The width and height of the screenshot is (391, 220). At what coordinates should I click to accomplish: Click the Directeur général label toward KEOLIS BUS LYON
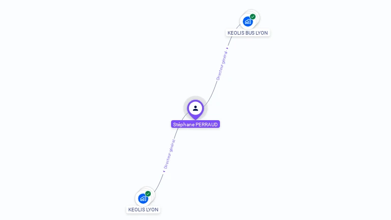[222, 65]
